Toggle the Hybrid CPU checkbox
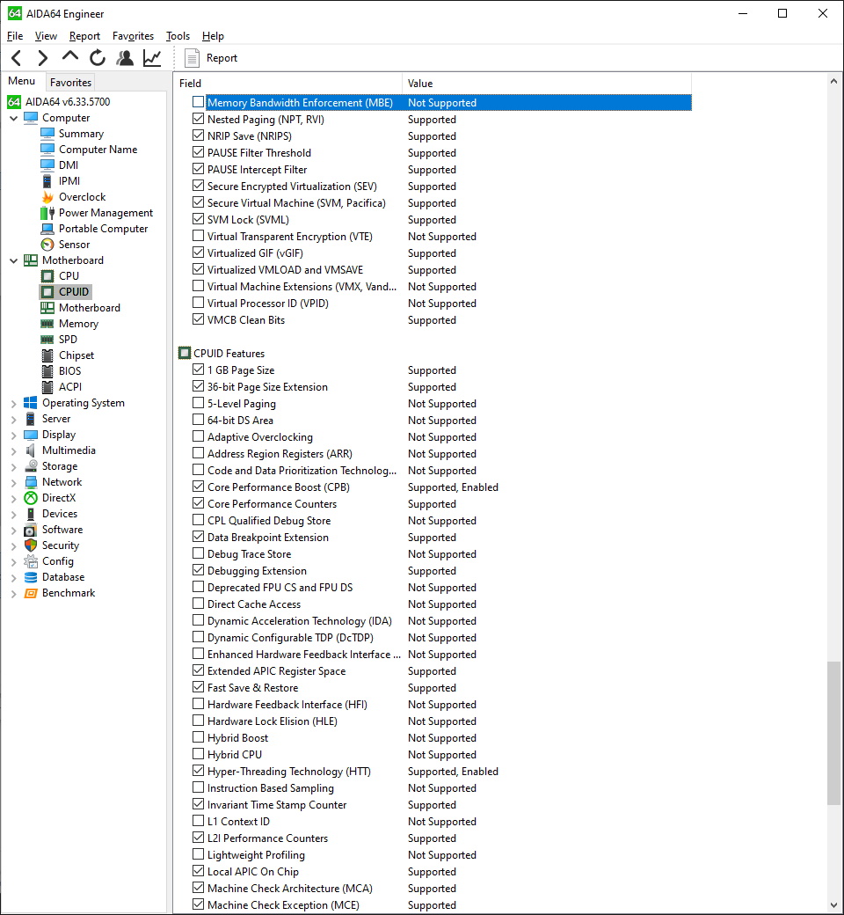This screenshot has height=915, width=844. (199, 754)
